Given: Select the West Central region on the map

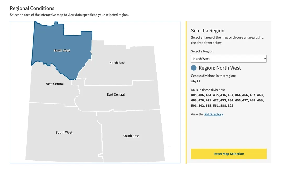Looking at the screenshot, I should pos(55,84).
